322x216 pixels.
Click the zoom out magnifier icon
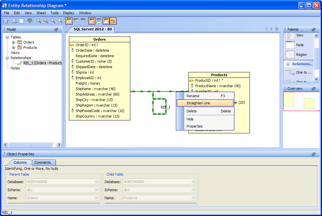(x=53, y=21)
